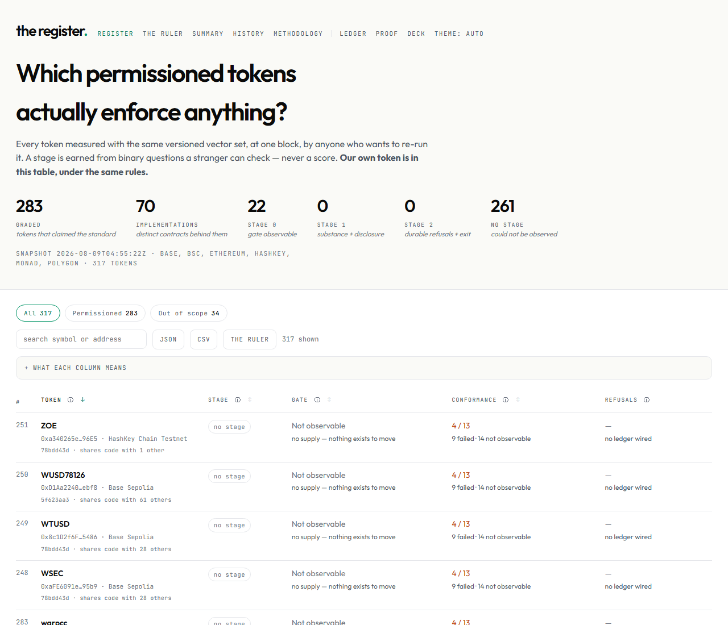
Task: Select the Out of scope 34 filter
Action: (189, 313)
